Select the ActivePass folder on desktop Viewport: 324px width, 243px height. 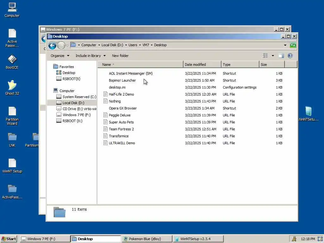coord(12,192)
